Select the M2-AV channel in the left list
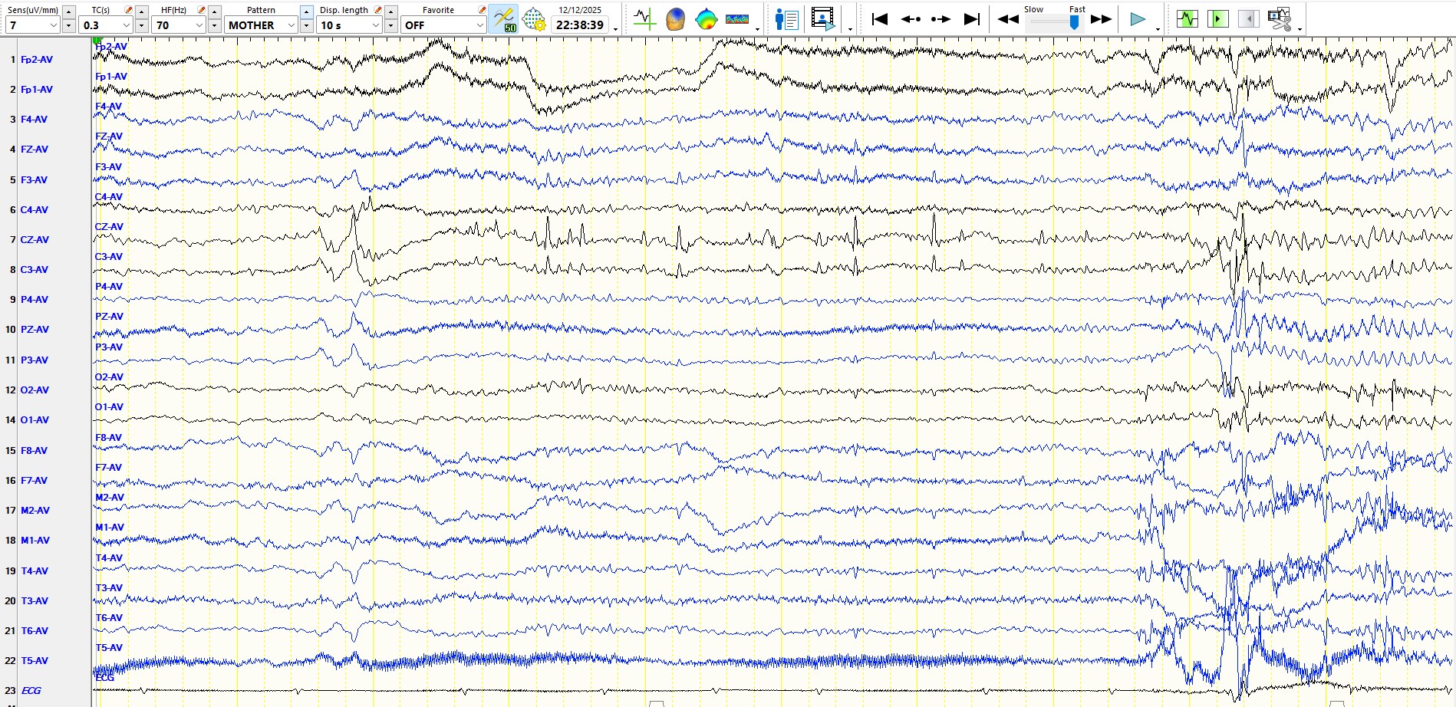The image size is (1456, 707). [x=35, y=511]
